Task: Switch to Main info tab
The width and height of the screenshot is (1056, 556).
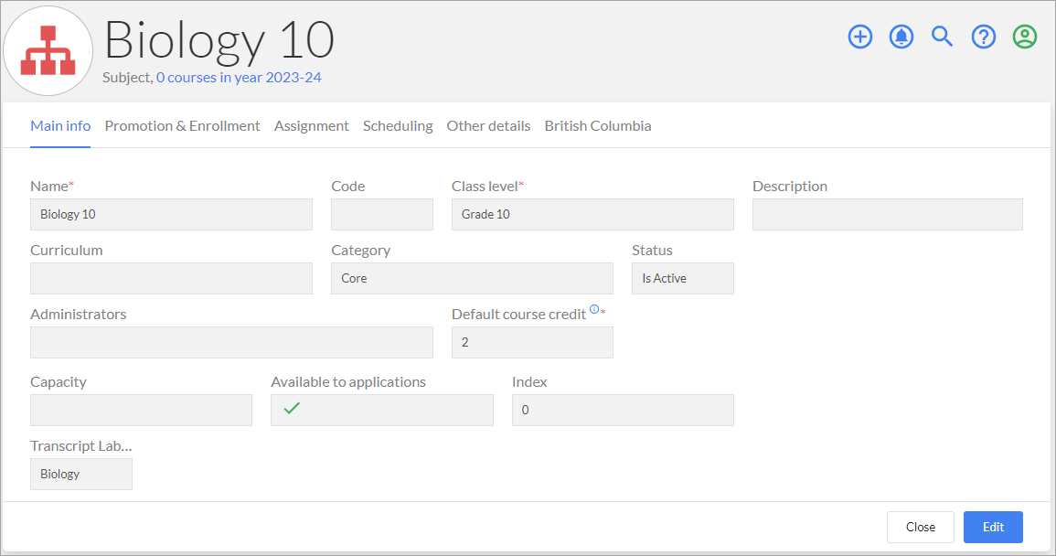Action: point(60,126)
